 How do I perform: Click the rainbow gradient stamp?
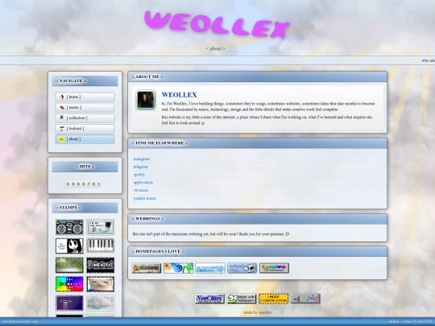pyautogui.click(x=69, y=284)
